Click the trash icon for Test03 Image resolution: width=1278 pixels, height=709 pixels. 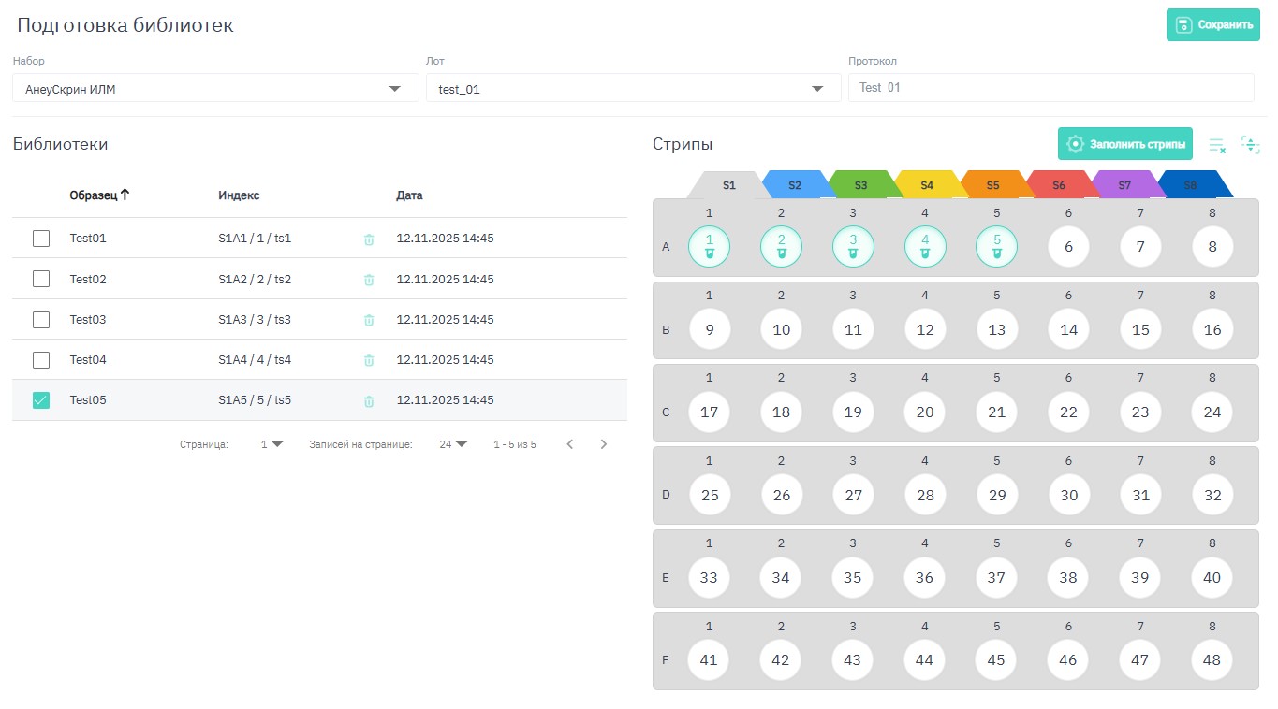coord(369,320)
